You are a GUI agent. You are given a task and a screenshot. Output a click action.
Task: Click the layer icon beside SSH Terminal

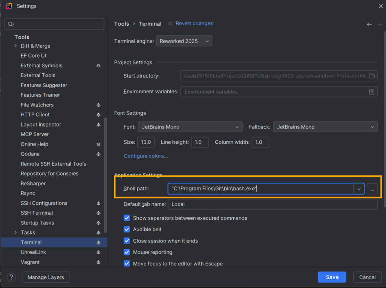coord(98,213)
